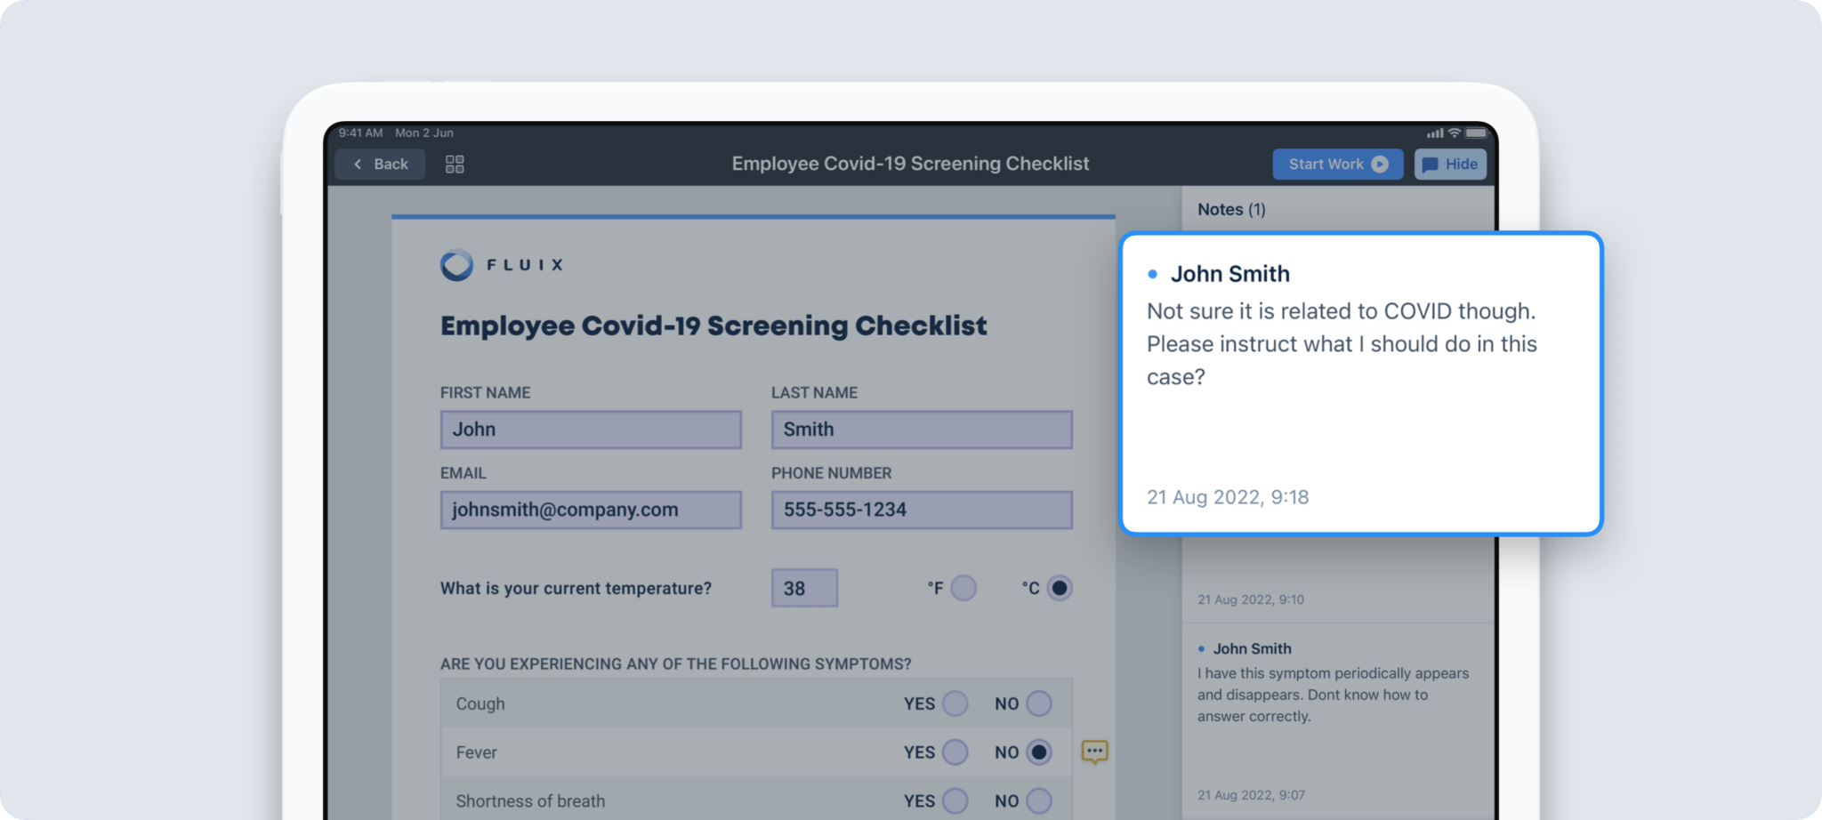Screen dimensions: 1822x820
Task: Hide the notes panel
Action: click(1450, 165)
